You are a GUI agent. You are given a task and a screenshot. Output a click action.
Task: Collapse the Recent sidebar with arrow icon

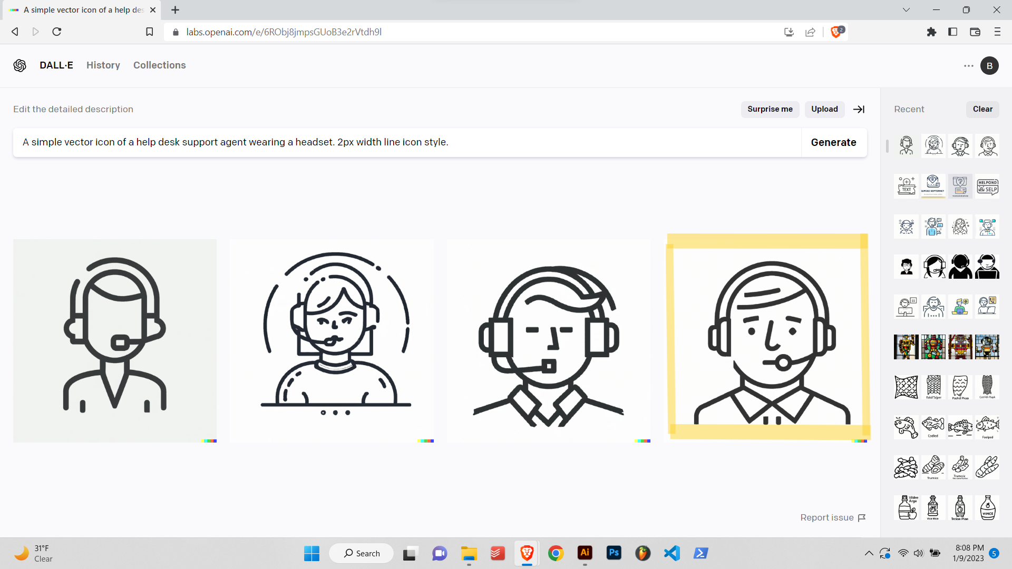(859, 109)
